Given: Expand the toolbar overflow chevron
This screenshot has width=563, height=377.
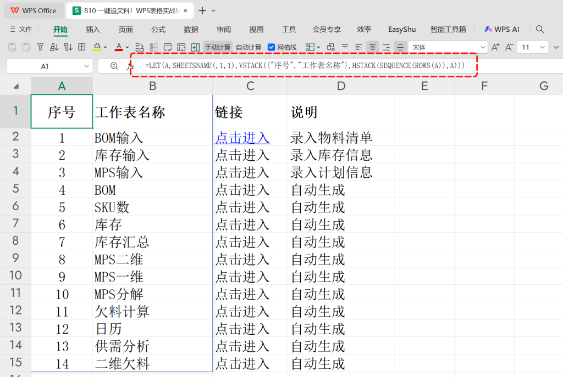Looking at the screenshot, I should point(556,47).
